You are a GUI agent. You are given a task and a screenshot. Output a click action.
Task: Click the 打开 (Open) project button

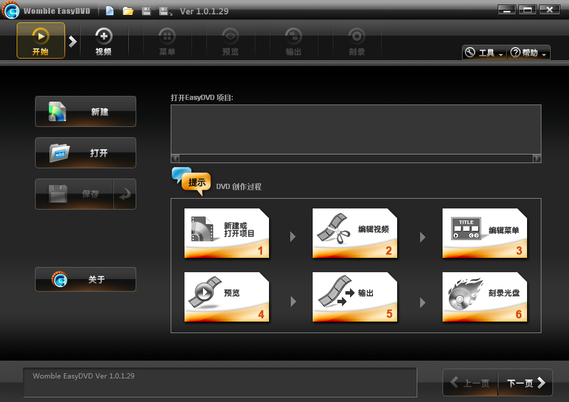(x=86, y=153)
